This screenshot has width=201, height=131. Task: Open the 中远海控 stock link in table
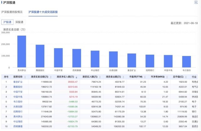point(18,122)
